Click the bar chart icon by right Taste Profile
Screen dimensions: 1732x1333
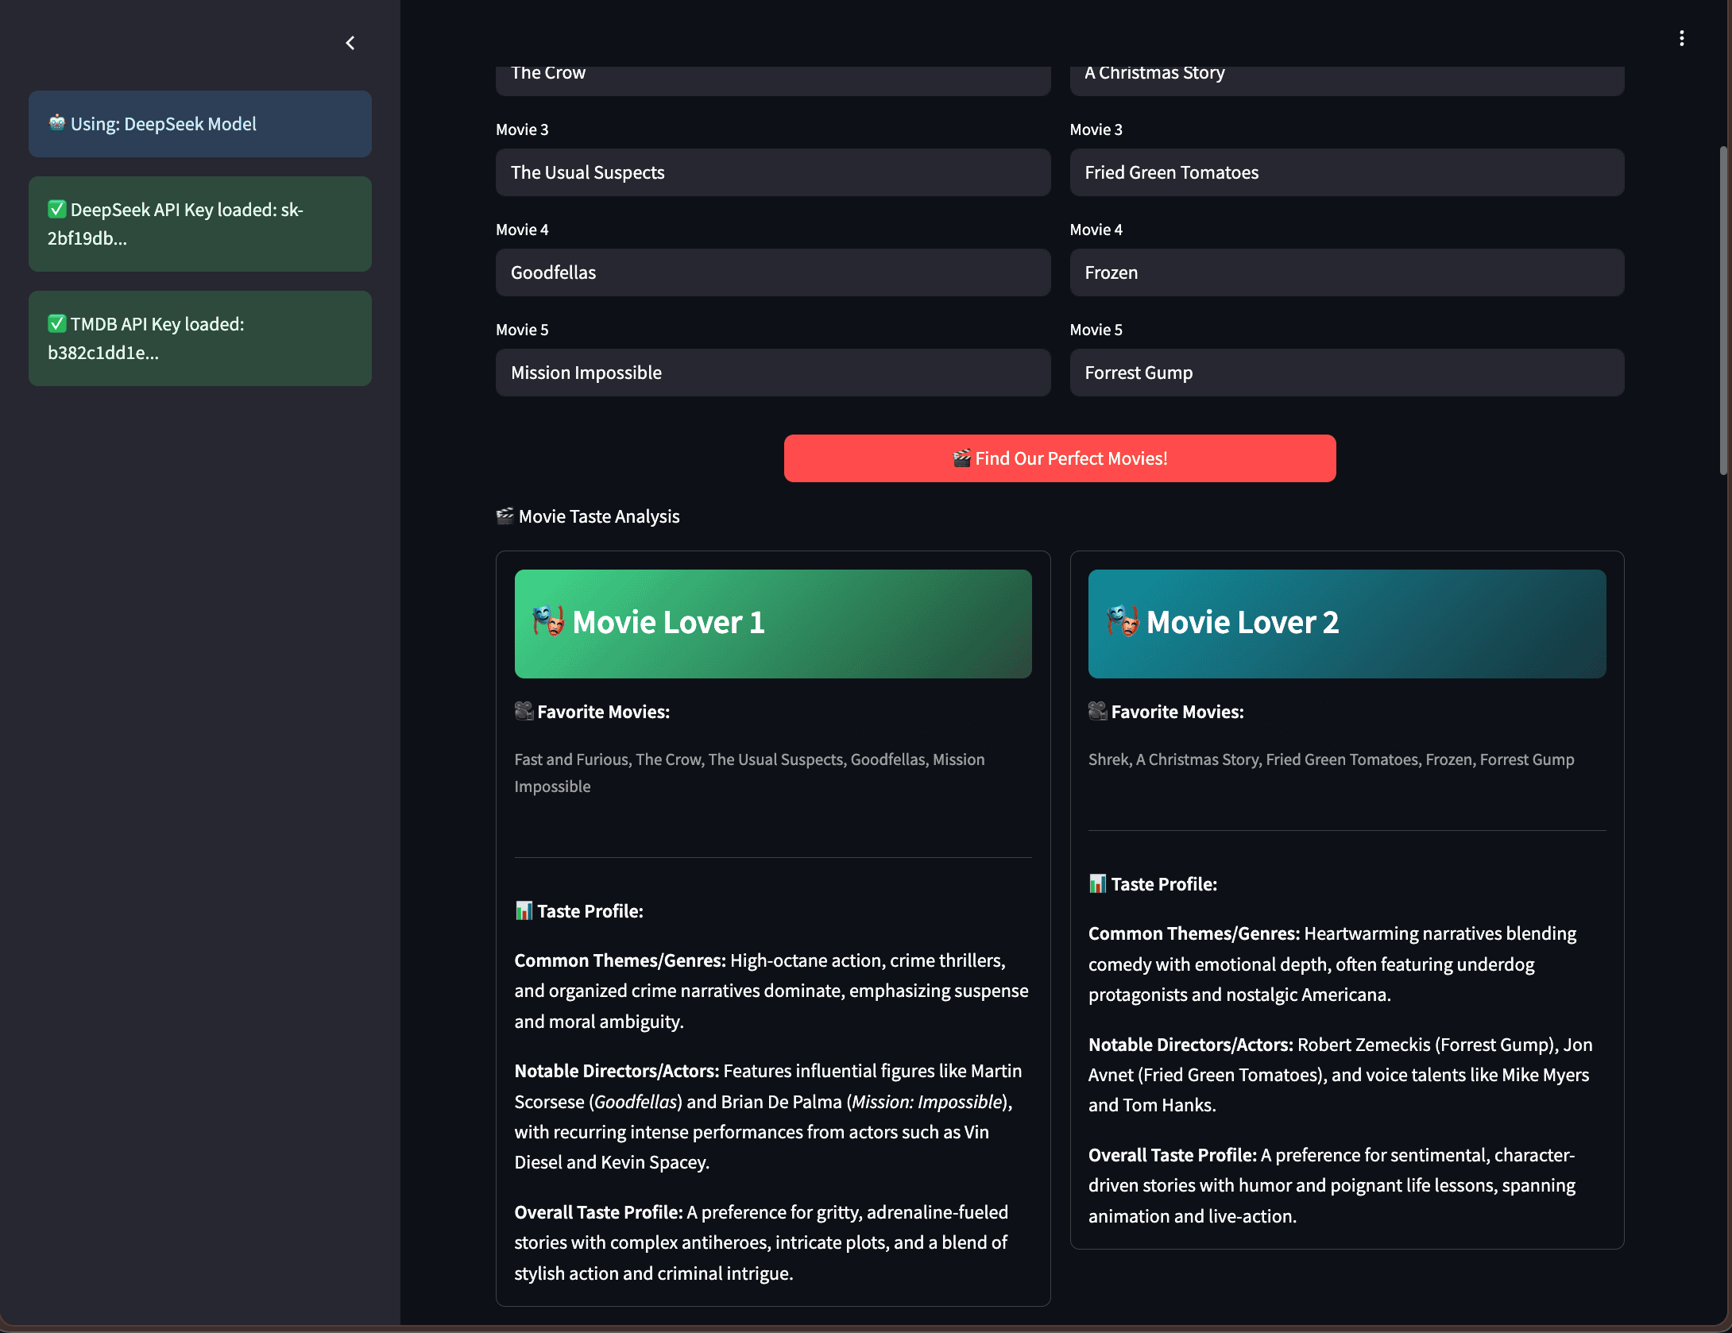pyautogui.click(x=1097, y=884)
